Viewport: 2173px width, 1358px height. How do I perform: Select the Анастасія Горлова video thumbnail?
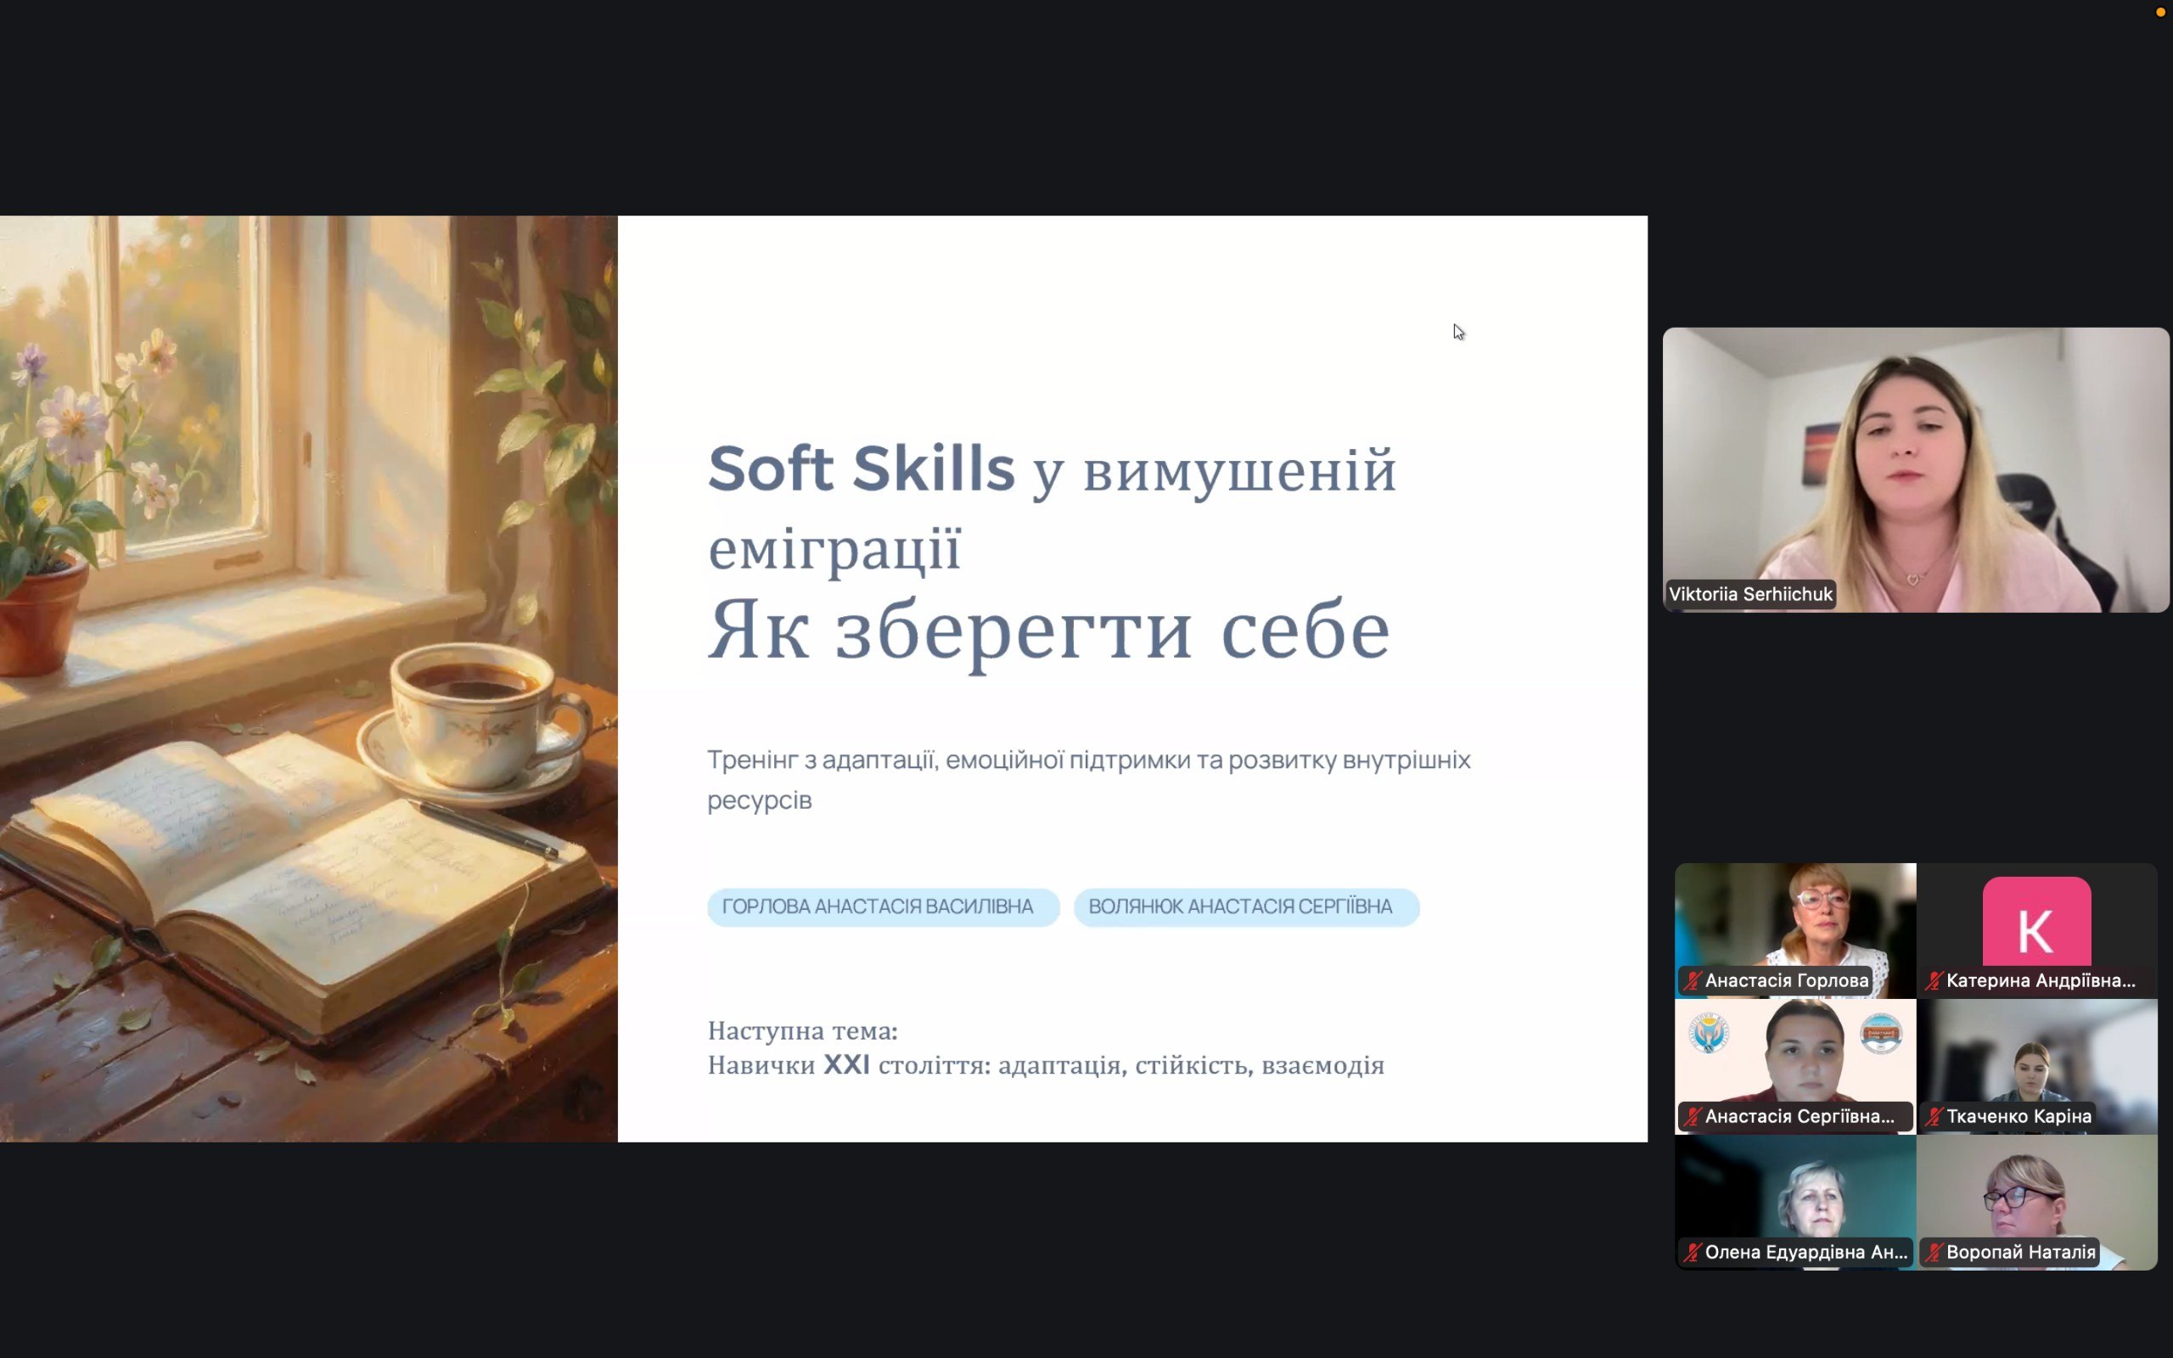pos(1795,930)
